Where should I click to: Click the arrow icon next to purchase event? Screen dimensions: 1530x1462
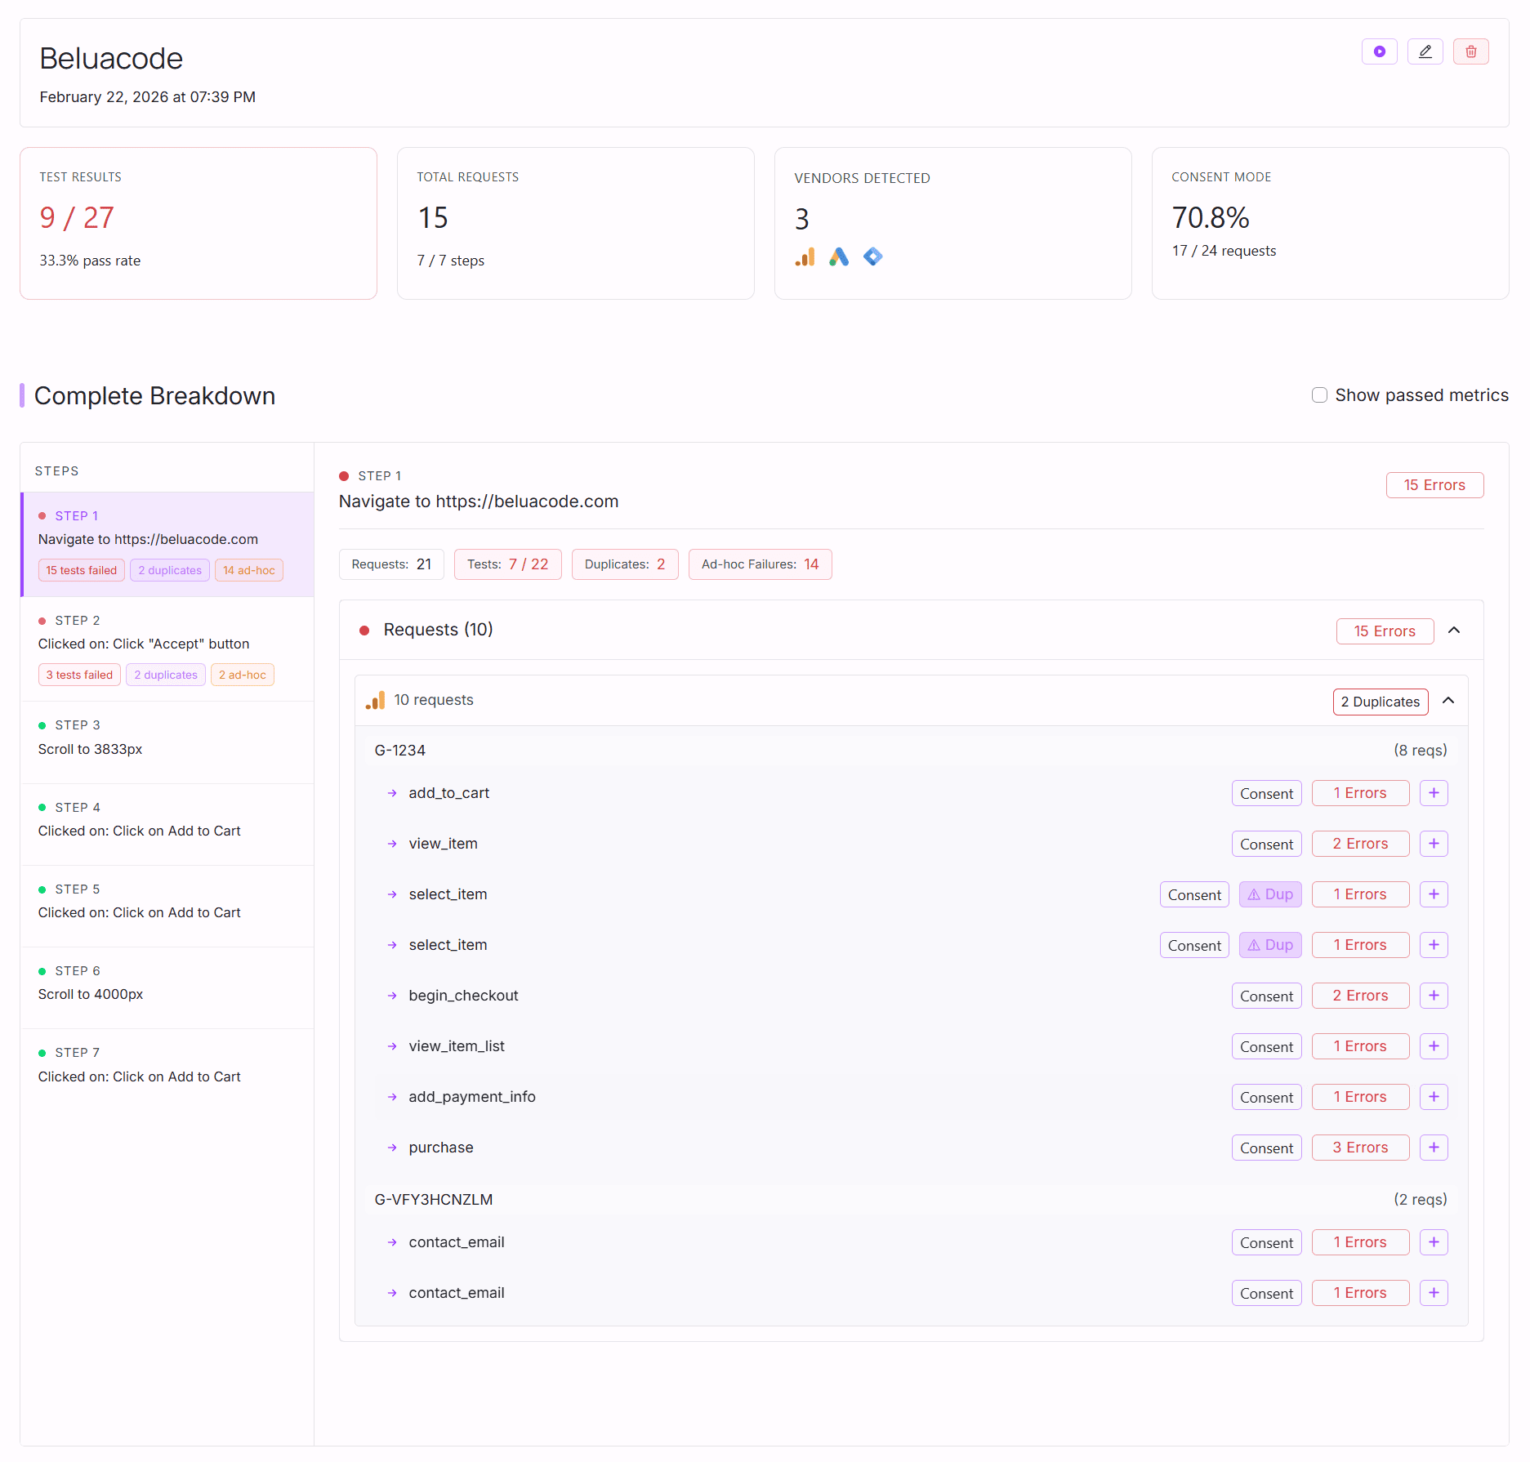point(391,1148)
